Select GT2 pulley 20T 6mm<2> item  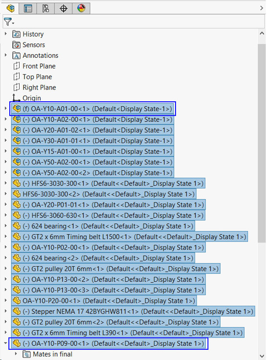116,322
